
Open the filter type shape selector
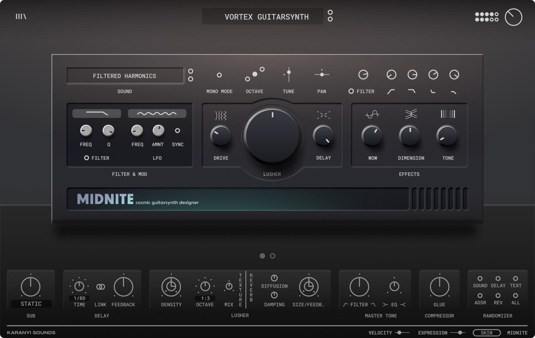coord(97,114)
